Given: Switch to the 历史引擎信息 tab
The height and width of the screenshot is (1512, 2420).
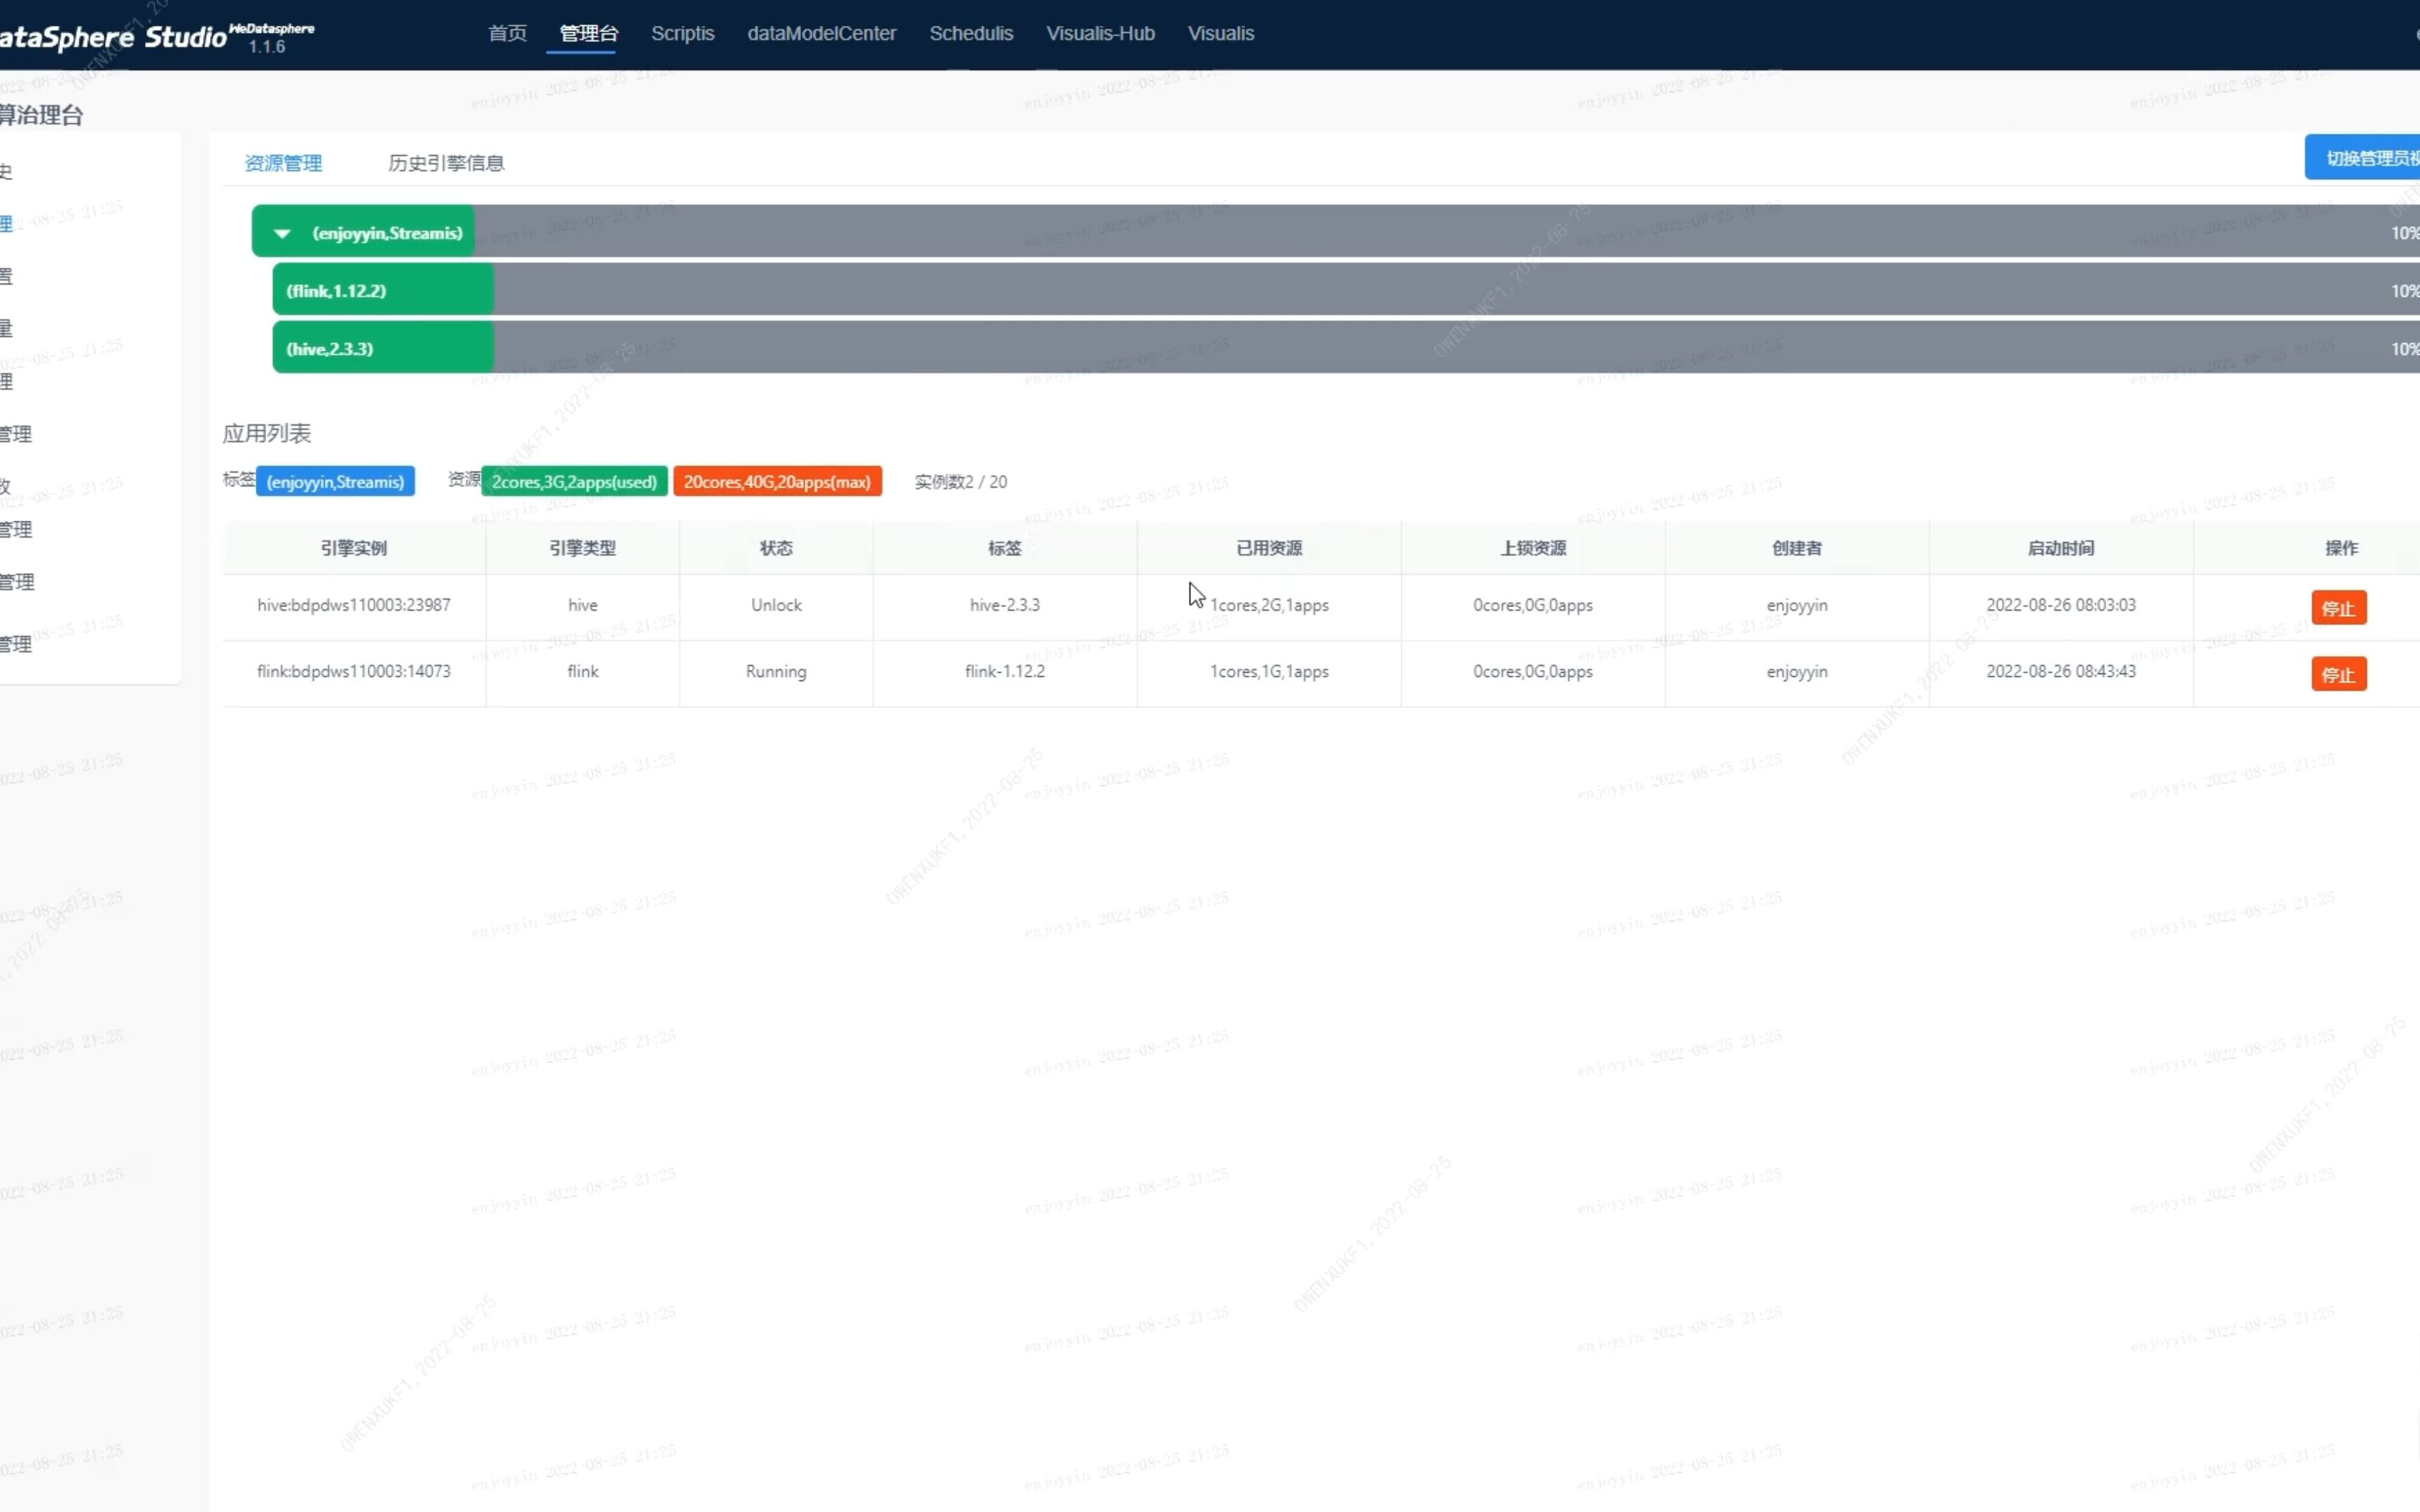Looking at the screenshot, I should pos(446,163).
